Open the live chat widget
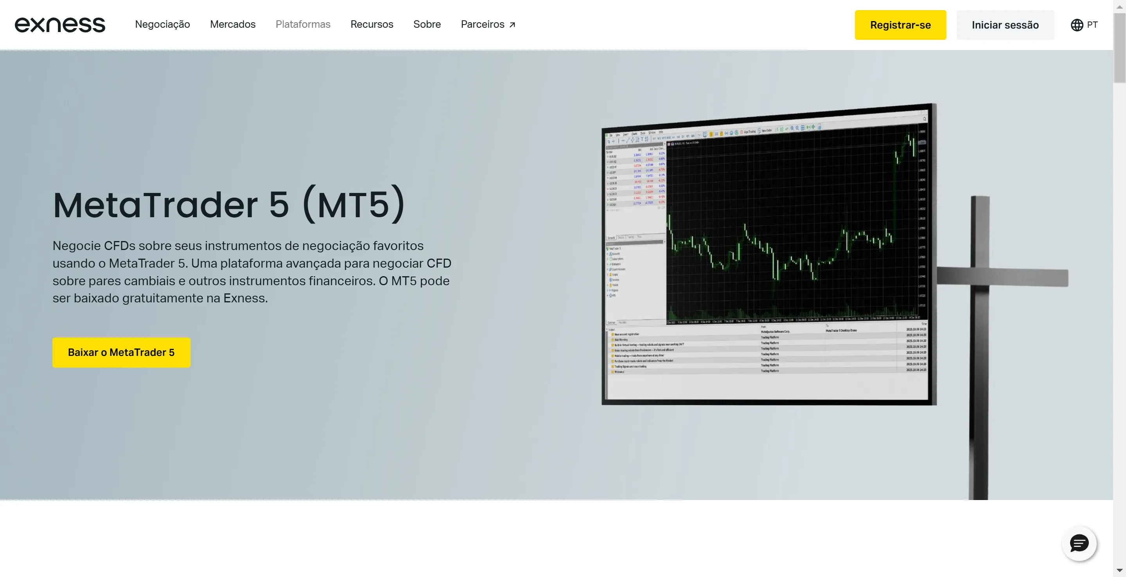This screenshot has height=577, width=1126. (1079, 543)
